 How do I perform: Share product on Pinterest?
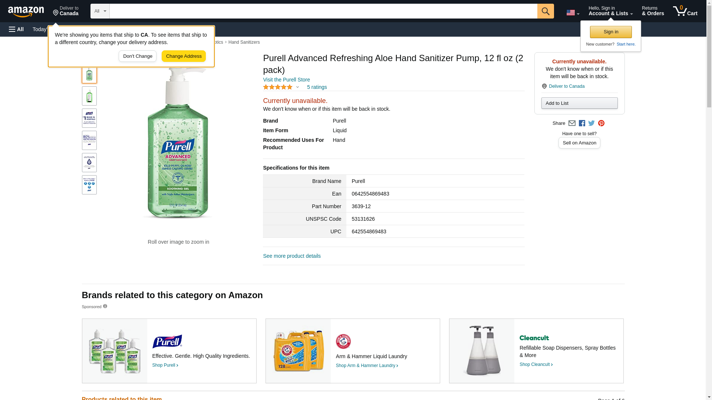(601, 123)
